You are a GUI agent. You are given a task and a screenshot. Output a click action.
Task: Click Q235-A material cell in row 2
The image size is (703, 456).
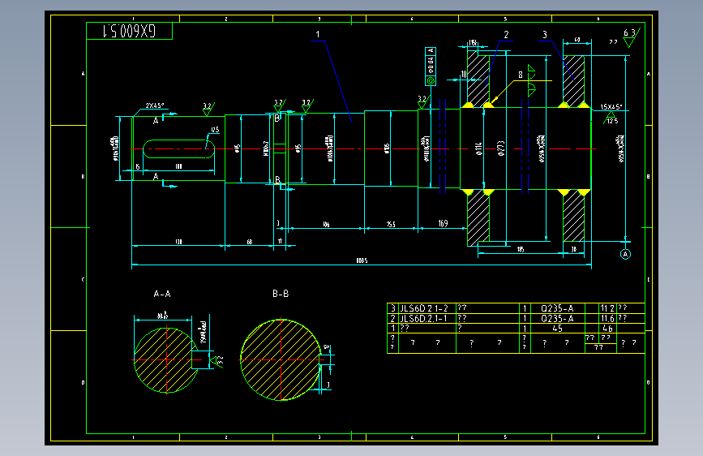pyautogui.click(x=557, y=318)
